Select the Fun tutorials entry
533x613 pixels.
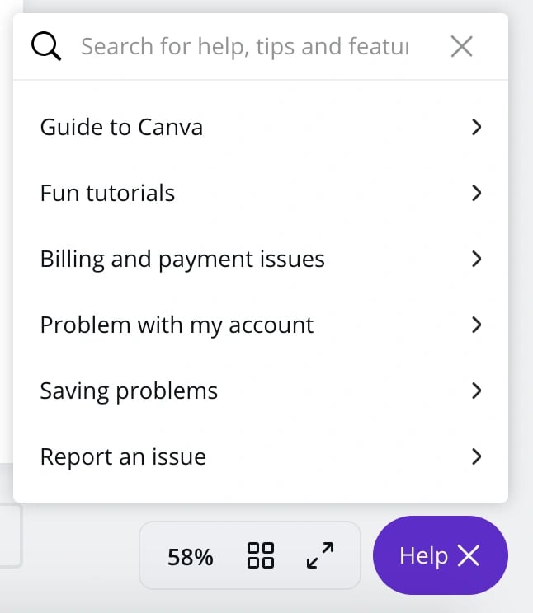click(x=107, y=193)
